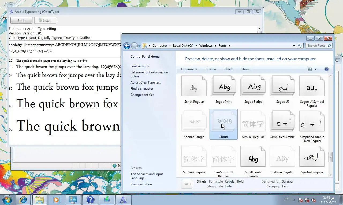
Task: Click the Windows breadcrumb in address bar
Action: [x=206, y=46]
